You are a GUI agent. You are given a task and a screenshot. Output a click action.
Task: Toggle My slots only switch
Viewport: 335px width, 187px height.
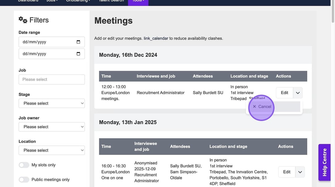point(24,165)
